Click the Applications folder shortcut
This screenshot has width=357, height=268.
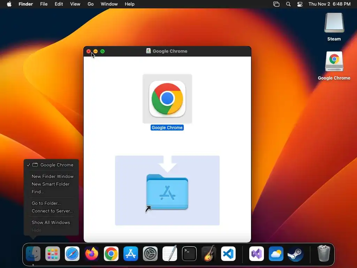point(167,192)
